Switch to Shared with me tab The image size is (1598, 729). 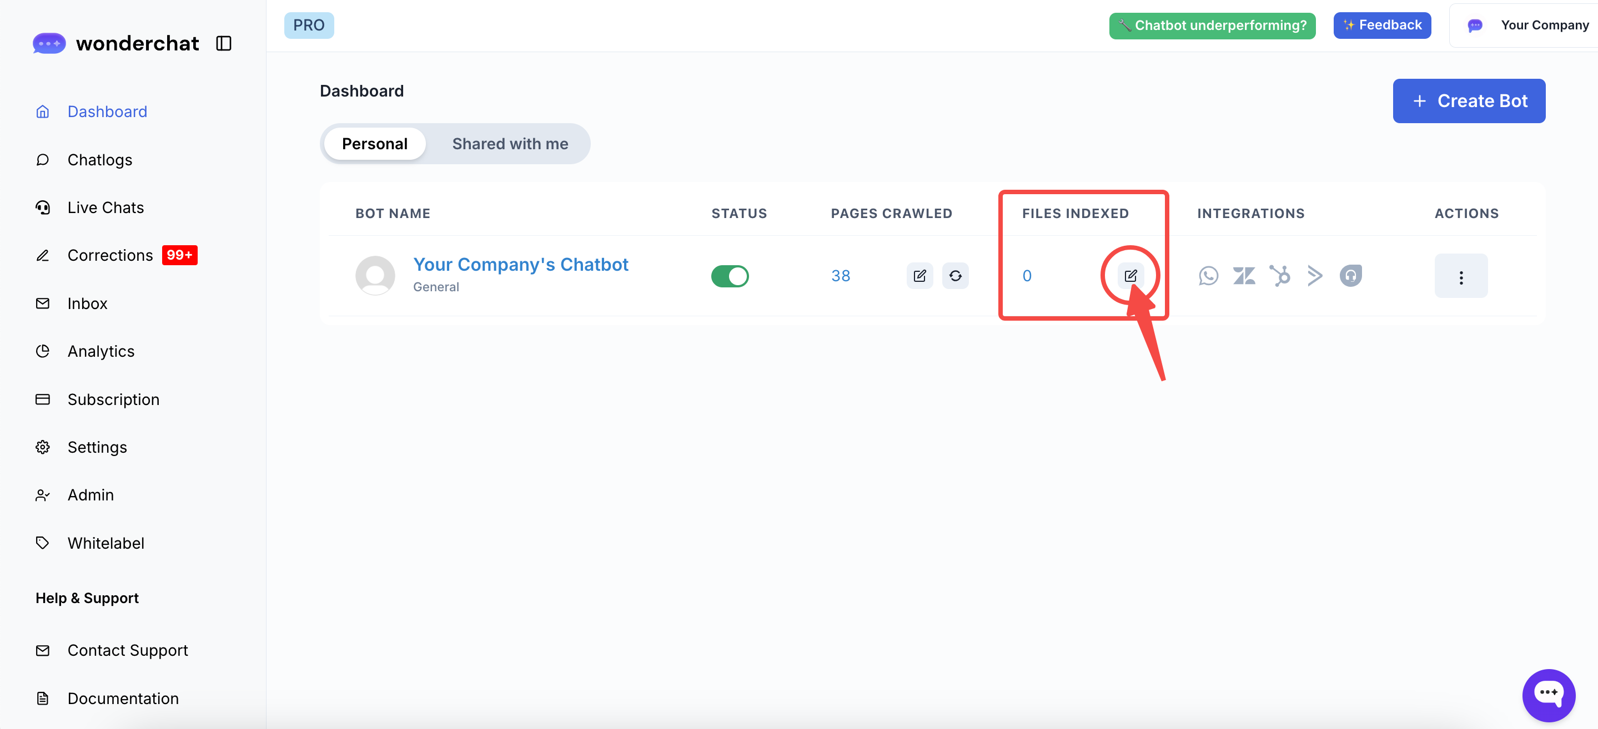[509, 144]
